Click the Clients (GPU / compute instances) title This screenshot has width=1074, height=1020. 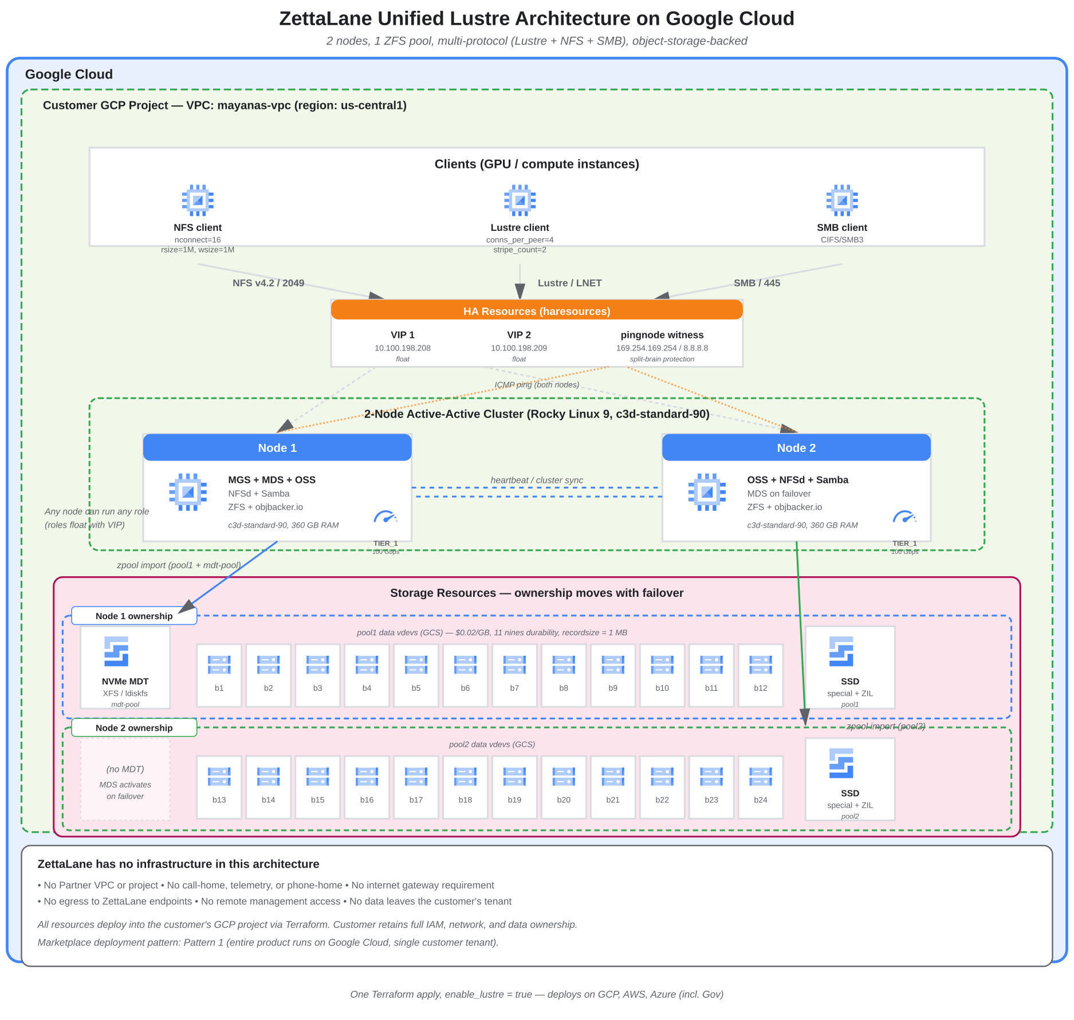coord(537,164)
